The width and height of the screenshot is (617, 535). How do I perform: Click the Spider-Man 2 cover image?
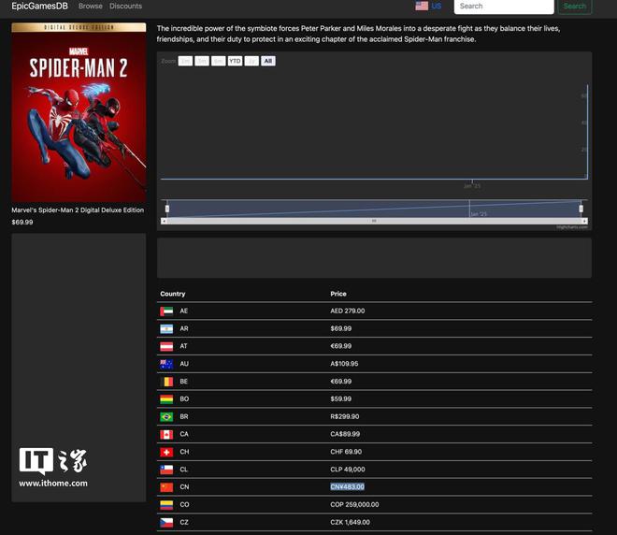click(79, 112)
